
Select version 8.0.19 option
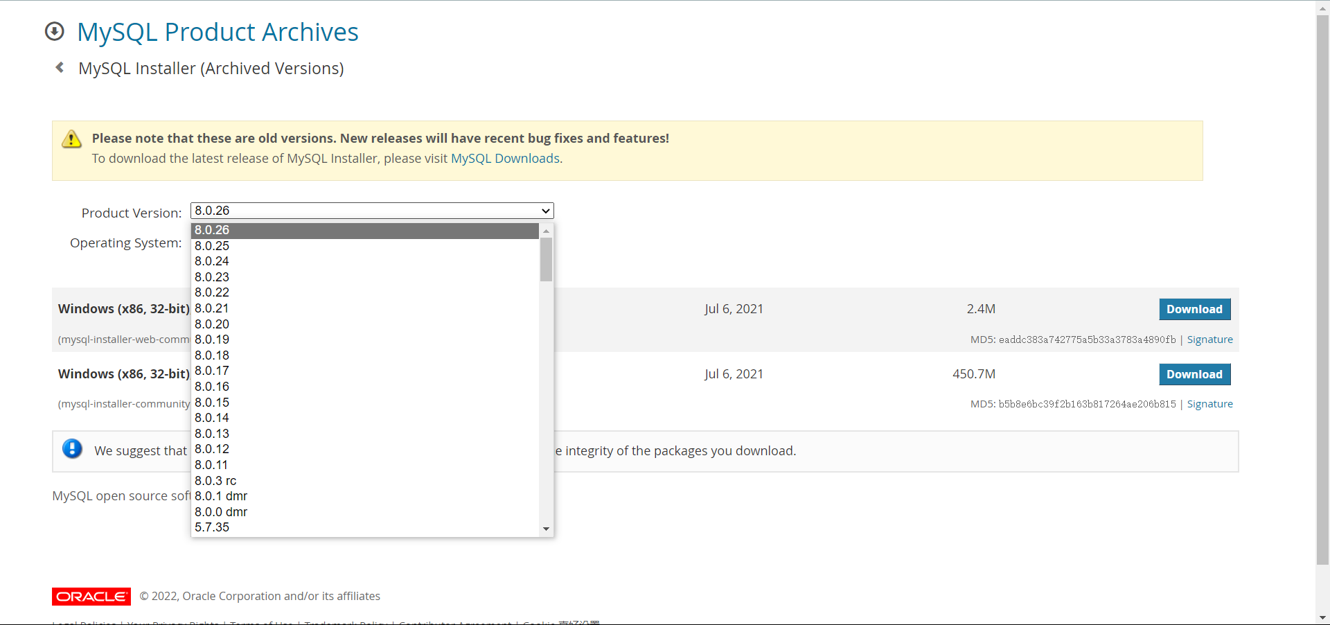click(365, 340)
